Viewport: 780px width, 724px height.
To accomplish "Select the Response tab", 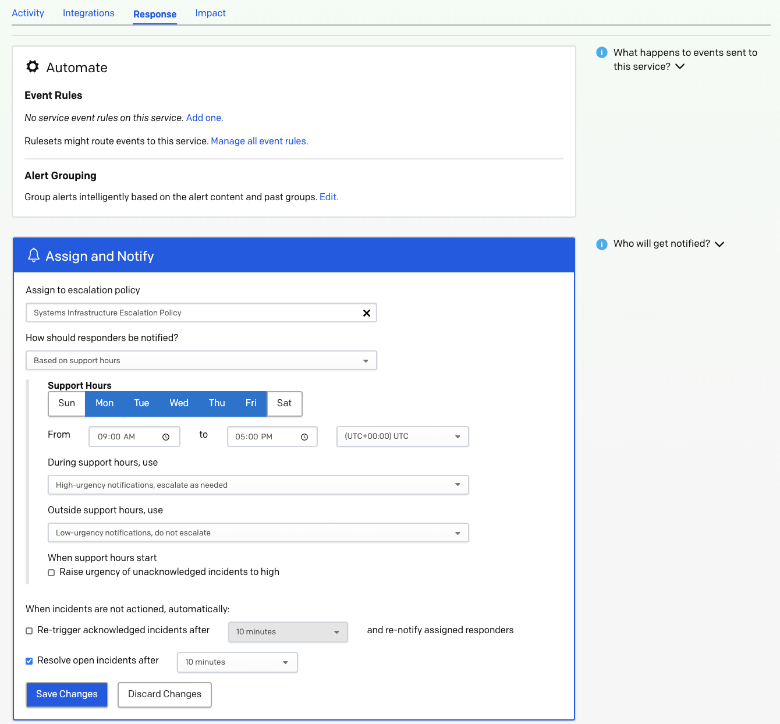I will [x=155, y=14].
